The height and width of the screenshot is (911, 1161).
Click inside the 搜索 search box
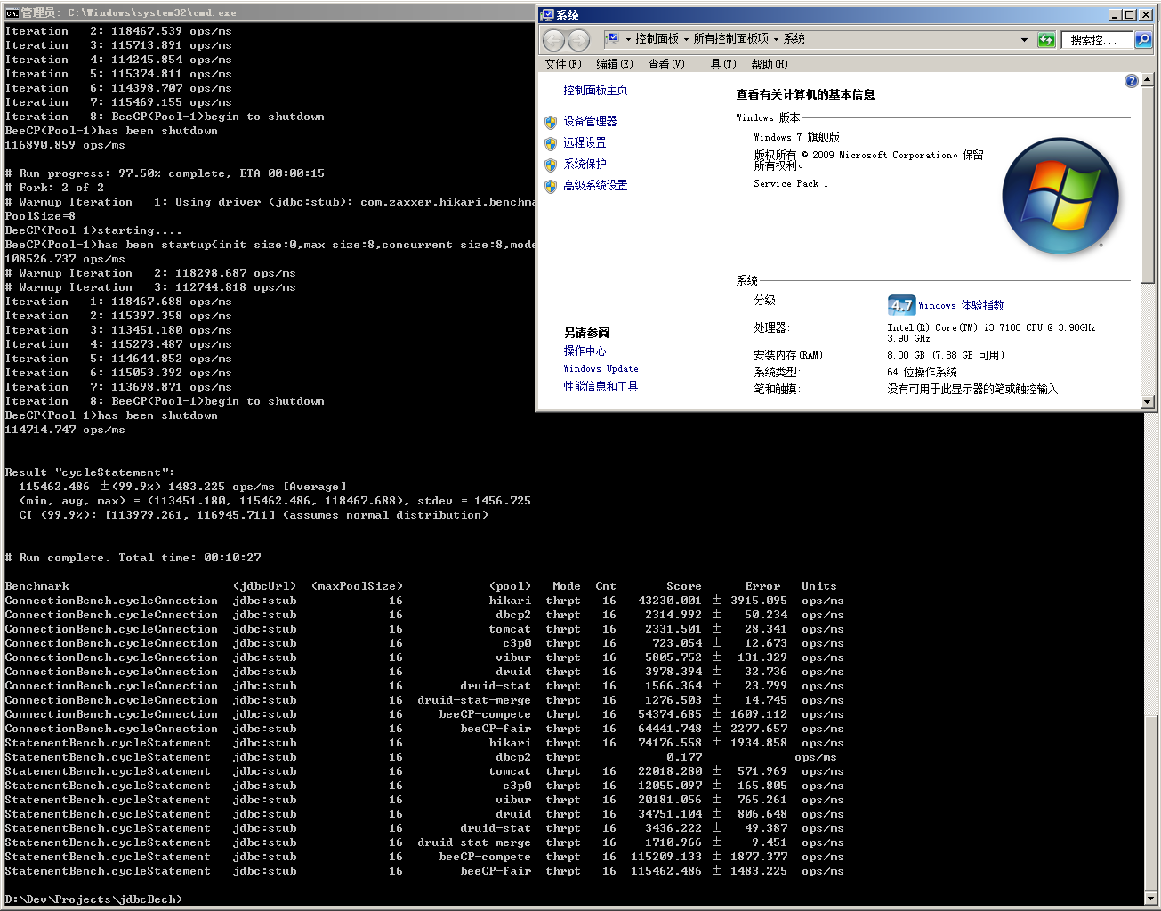click(1095, 39)
